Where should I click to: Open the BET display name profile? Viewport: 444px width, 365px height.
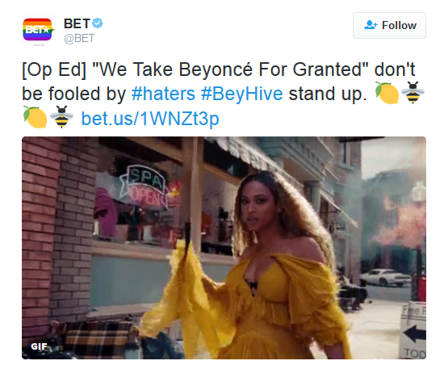click(77, 23)
